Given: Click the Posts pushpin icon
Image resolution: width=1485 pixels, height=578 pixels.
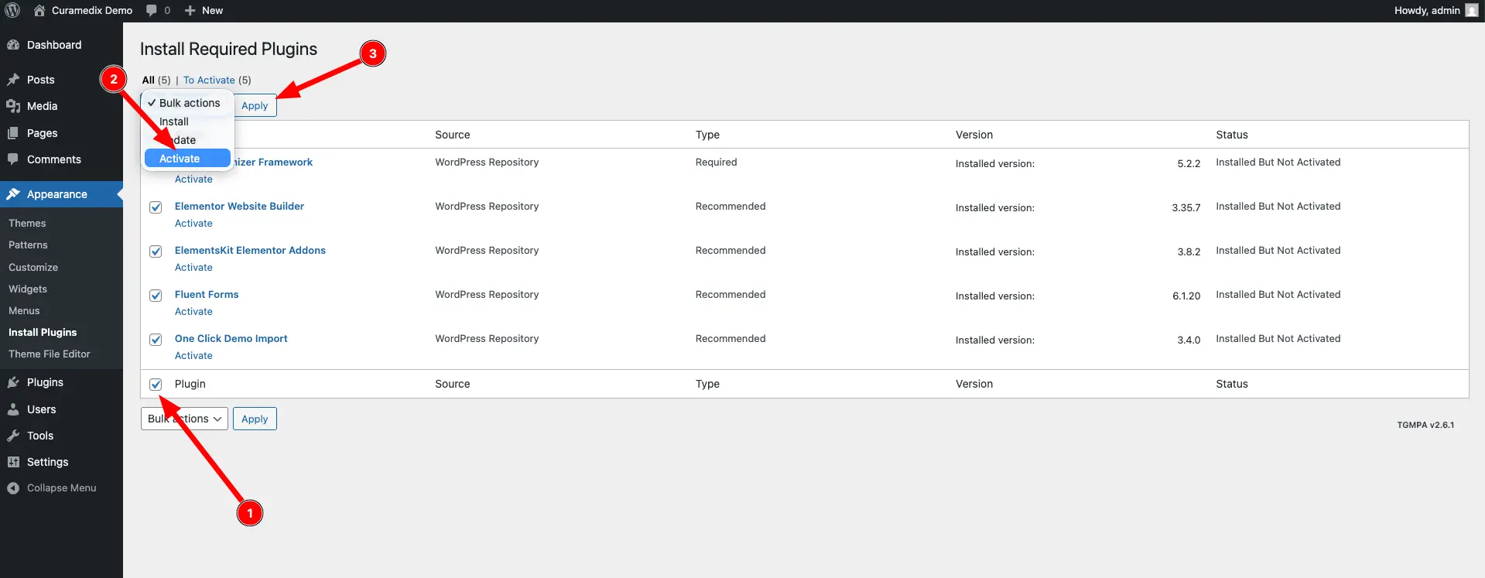Looking at the screenshot, I should coord(13,80).
